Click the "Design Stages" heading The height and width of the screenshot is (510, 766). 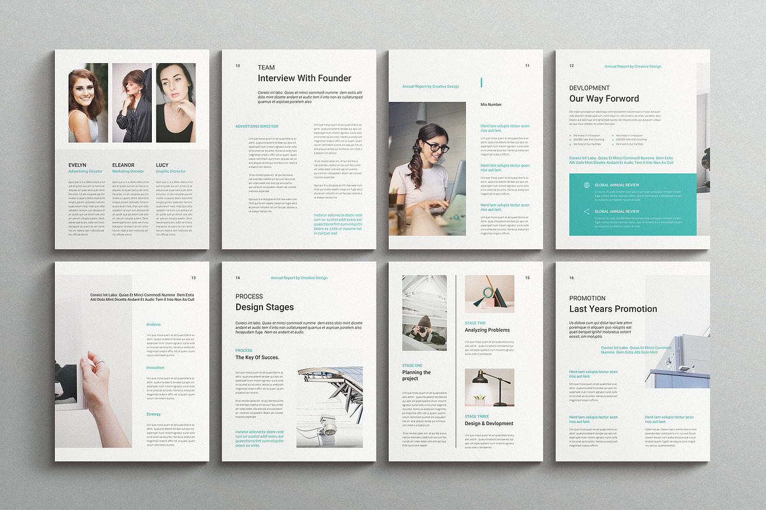[x=264, y=307]
